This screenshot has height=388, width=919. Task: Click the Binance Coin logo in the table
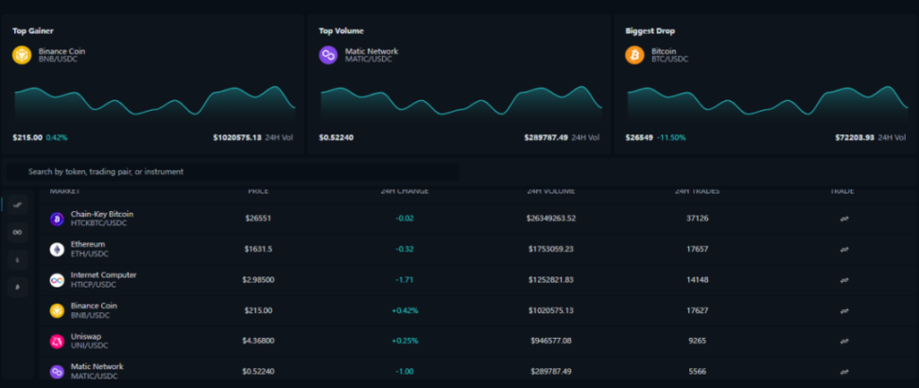coord(57,311)
